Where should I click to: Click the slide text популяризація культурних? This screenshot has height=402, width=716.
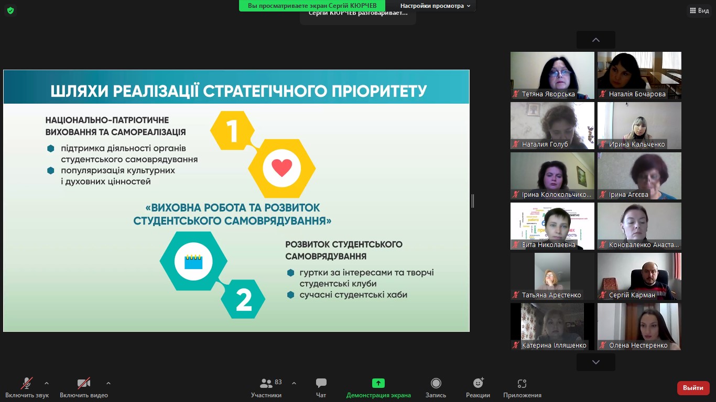(x=118, y=171)
